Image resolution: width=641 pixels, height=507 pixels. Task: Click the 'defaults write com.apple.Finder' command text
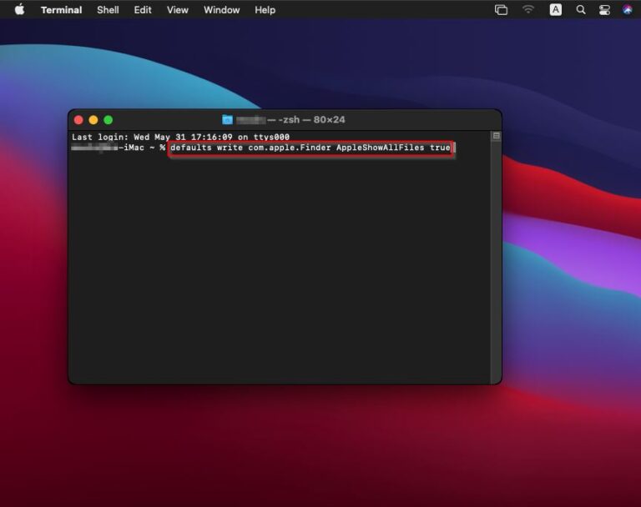tap(310, 148)
